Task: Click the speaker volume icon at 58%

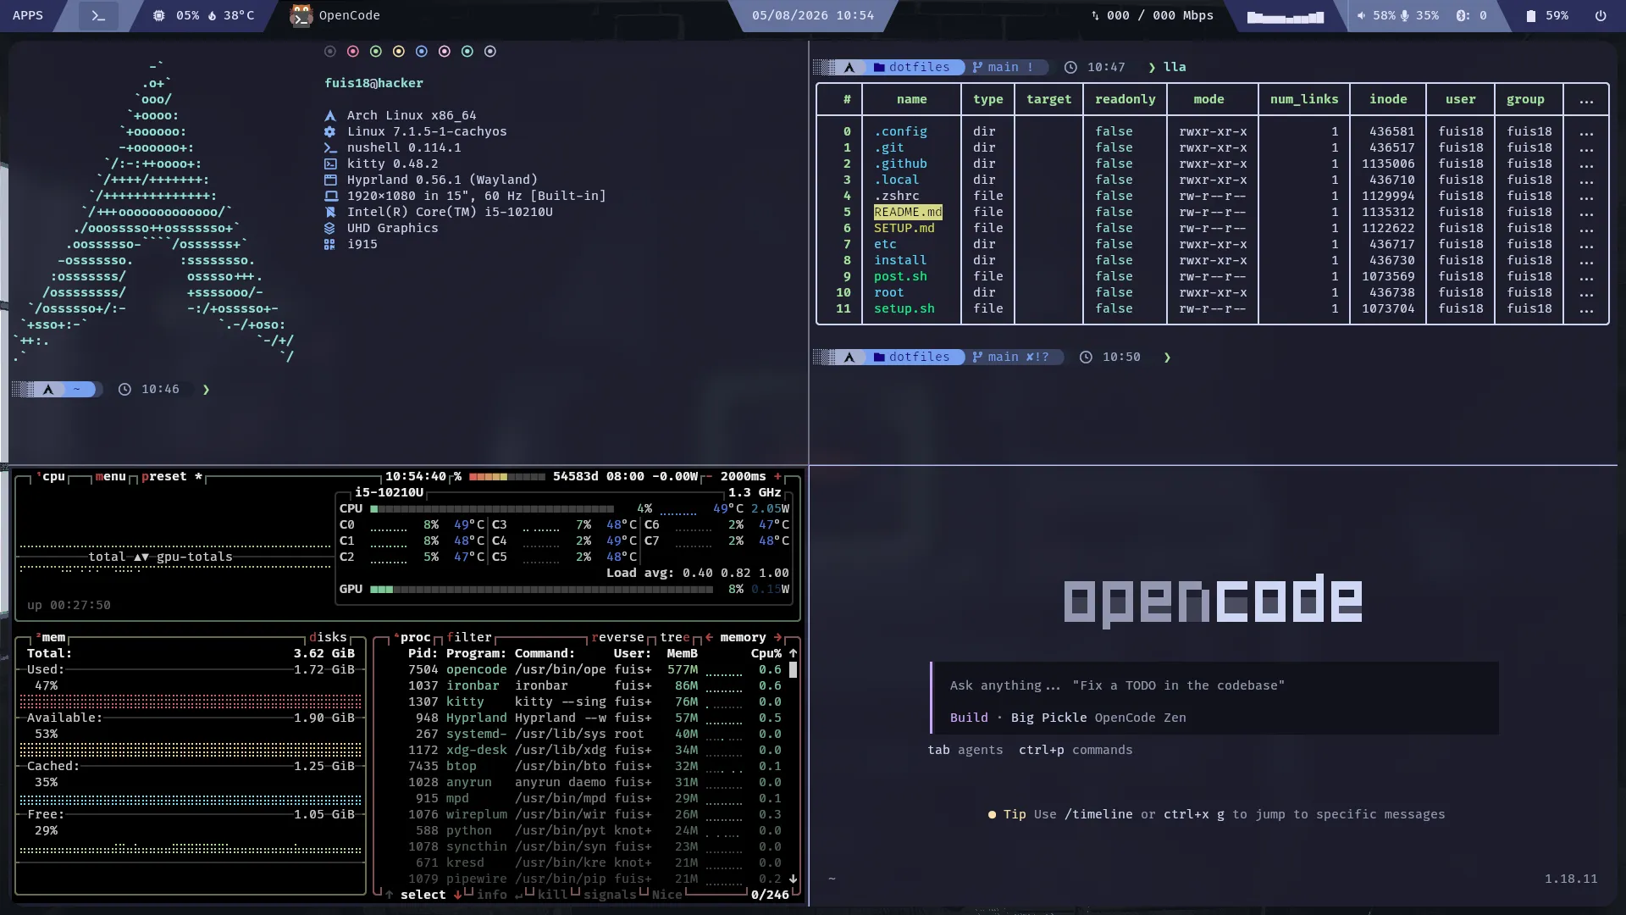Action: 1361,16
